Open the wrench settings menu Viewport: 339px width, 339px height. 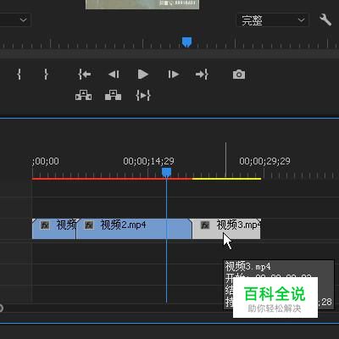click(325, 19)
